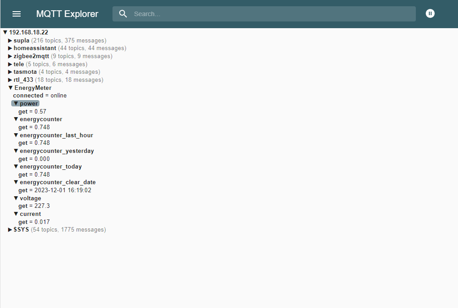Screen dimensions: 458x308
Task: Select the EnergyMeter topic label
Action: coord(33,88)
